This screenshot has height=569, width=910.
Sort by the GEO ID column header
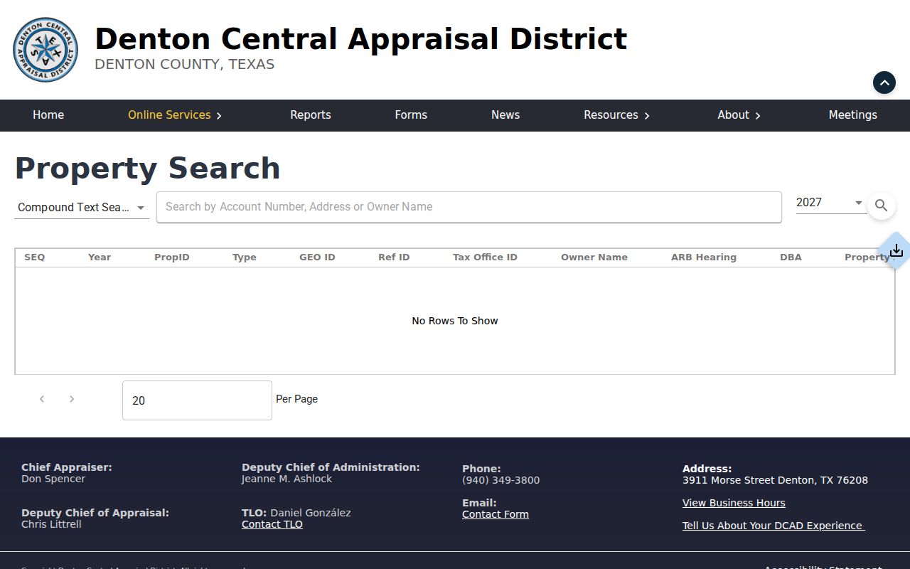pyautogui.click(x=317, y=257)
